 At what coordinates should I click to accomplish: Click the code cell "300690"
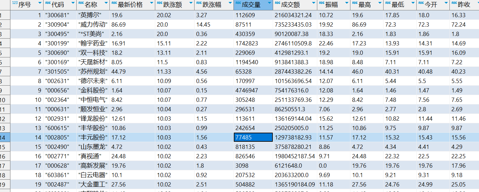(60, 53)
